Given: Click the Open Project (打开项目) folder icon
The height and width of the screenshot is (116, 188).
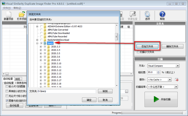Looking at the screenshot, I should (x=22, y=14).
